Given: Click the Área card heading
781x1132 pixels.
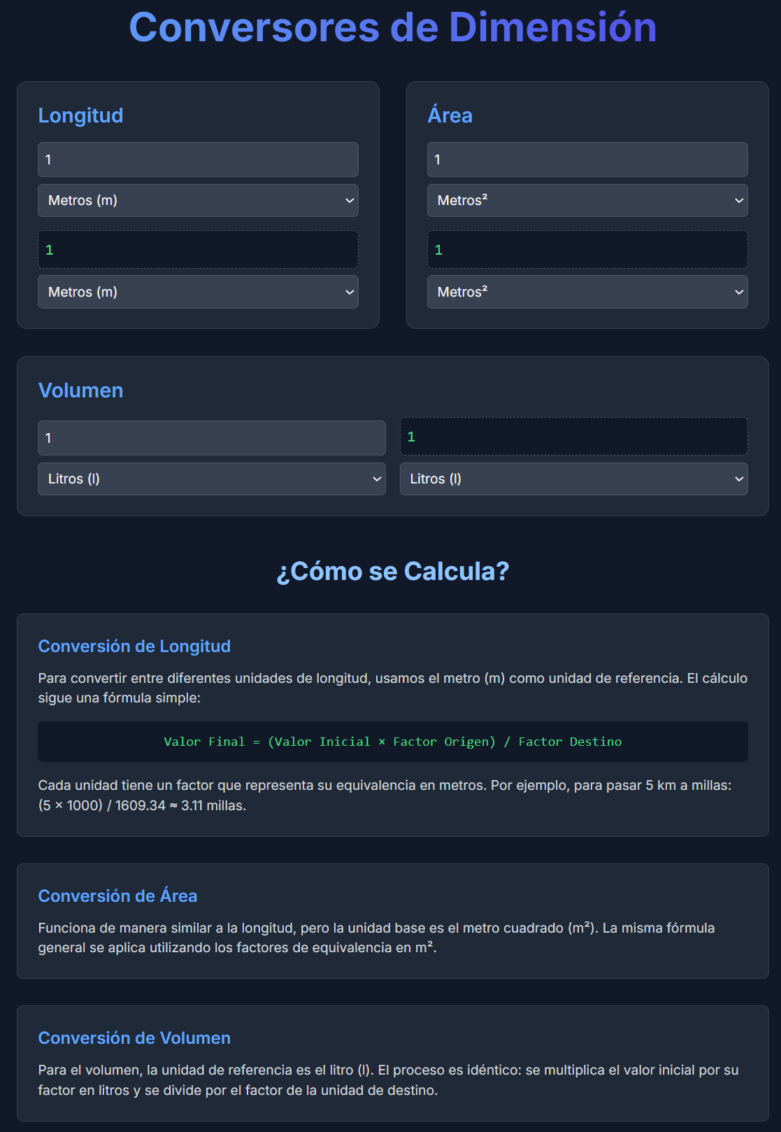Looking at the screenshot, I should coord(450,115).
